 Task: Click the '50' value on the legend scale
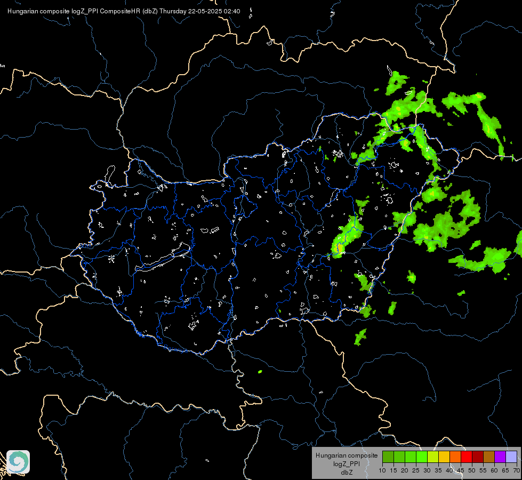point(472,470)
